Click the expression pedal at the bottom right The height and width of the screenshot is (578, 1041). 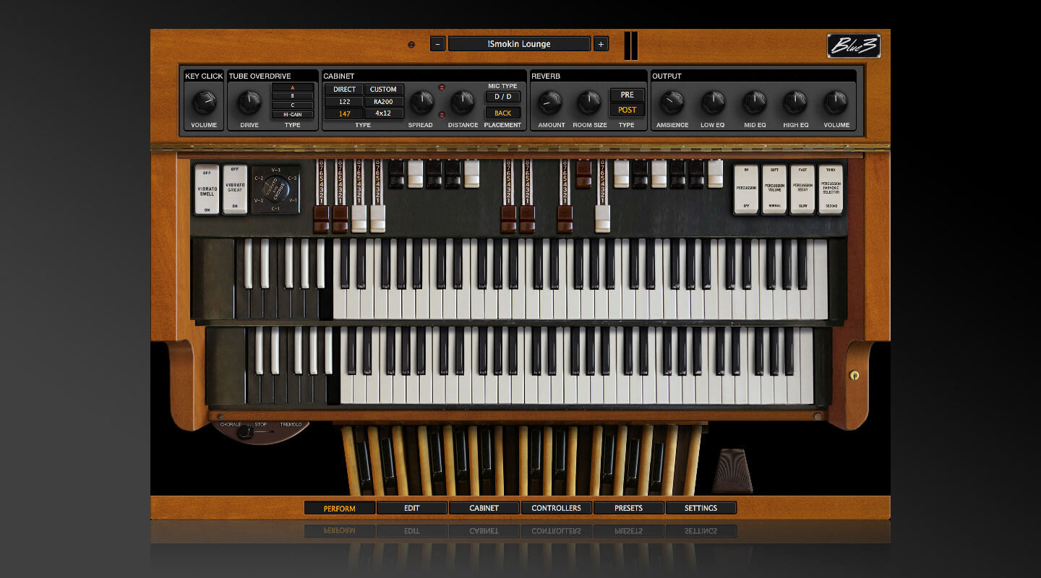tap(732, 470)
